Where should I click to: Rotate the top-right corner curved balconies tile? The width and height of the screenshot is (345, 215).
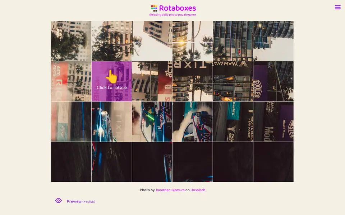(x=273, y=41)
